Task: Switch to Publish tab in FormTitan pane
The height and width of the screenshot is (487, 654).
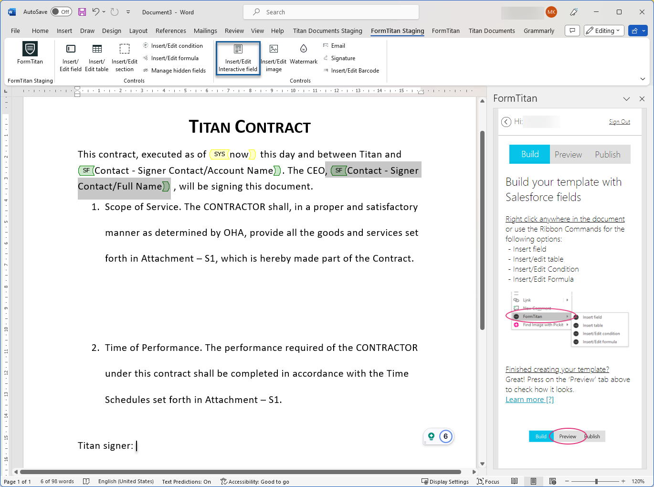Action: pyautogui.click(x=608, y=154)
